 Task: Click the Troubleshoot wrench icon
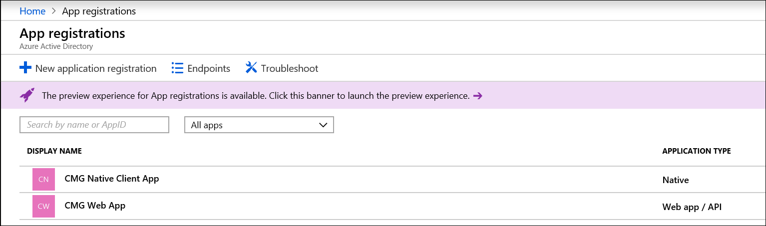(251, 68)
